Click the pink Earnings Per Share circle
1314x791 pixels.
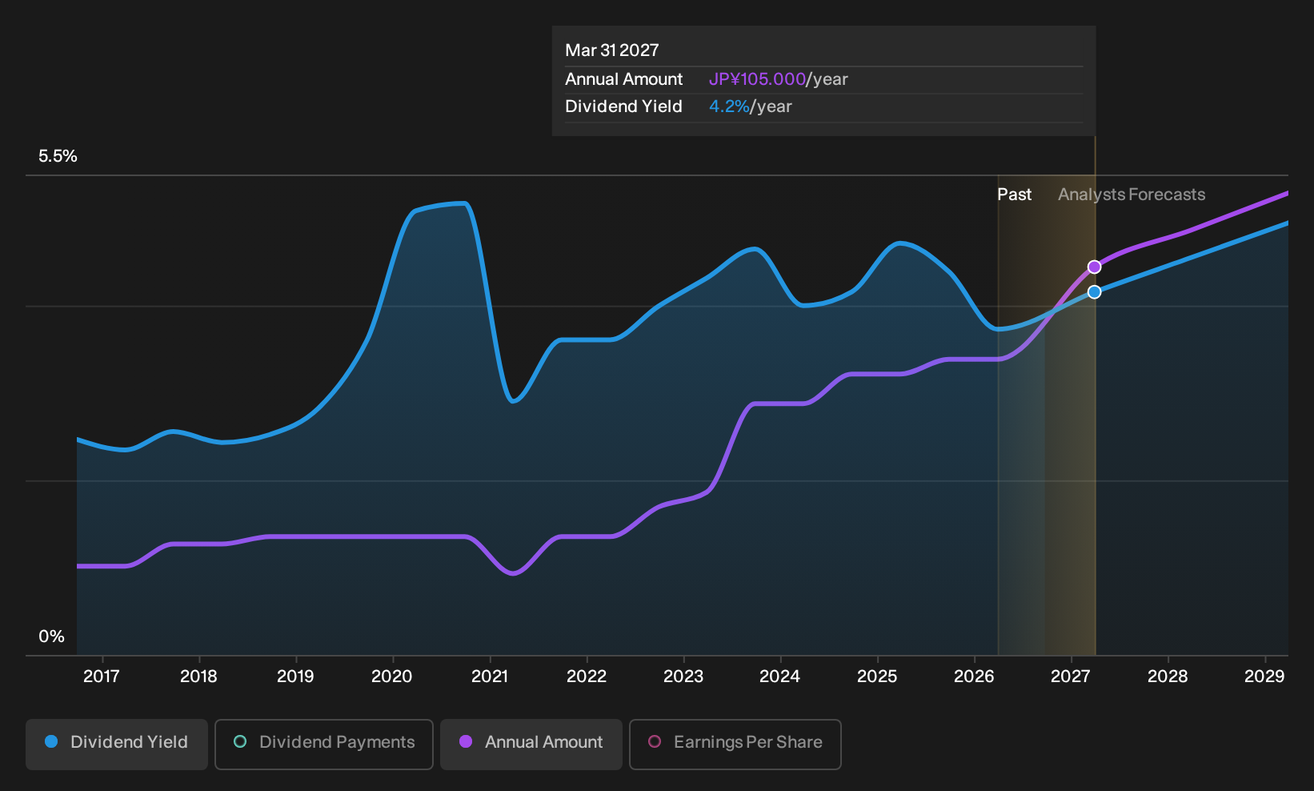click(x=655, y=741)
